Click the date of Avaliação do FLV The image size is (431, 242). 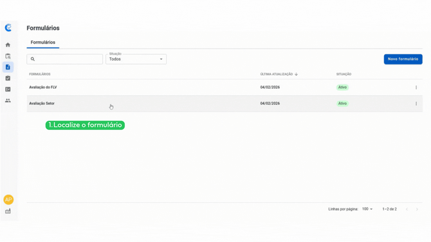pyautogui.click(x=270, y=88)
